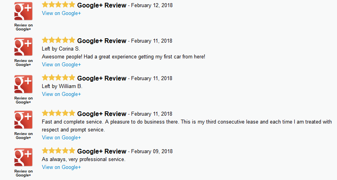Open View on Google+ link under Corina S. review
The image size is (337, 180).
(x=62, y=65)
